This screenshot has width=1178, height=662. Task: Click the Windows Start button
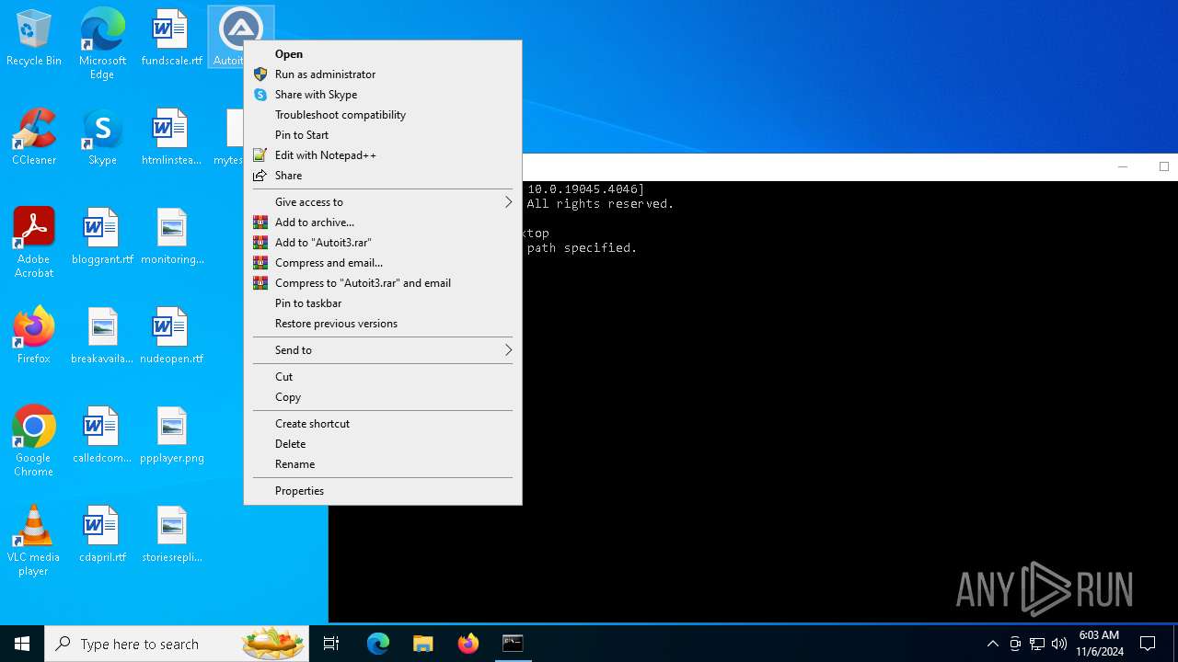[22, 644]
